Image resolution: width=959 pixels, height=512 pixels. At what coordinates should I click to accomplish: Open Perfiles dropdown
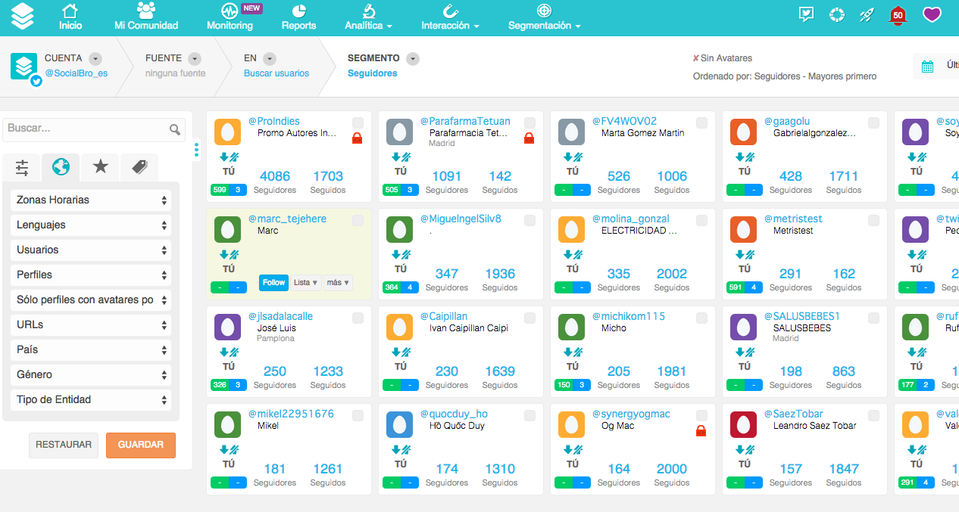(91, 275)
